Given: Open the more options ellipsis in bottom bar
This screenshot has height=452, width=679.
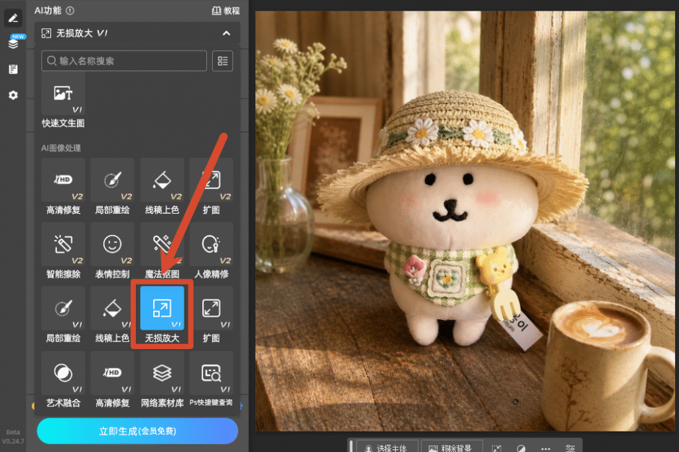Looking at the screenshot, I should (x=546, y=448).
